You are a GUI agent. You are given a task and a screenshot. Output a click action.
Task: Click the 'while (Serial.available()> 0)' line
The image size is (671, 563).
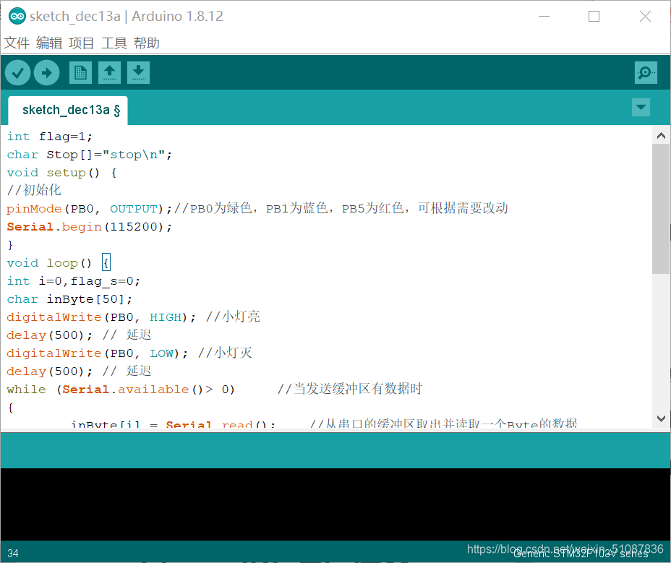pyautogui.click(x=121, y=390)
